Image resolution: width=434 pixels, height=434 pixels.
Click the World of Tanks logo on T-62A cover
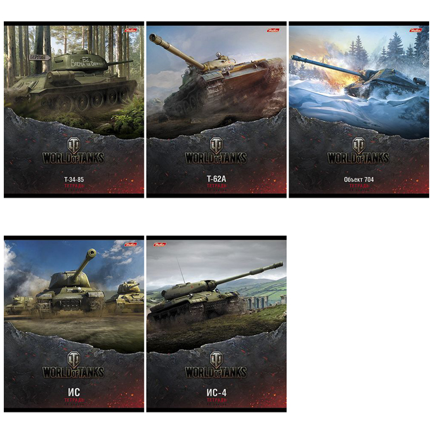[x=216, y=150]
